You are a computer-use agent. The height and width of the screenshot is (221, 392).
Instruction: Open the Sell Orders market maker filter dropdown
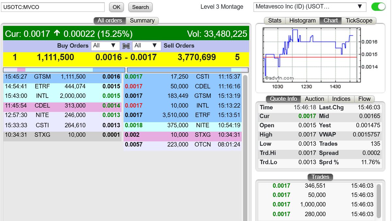[x=147, y=46]
